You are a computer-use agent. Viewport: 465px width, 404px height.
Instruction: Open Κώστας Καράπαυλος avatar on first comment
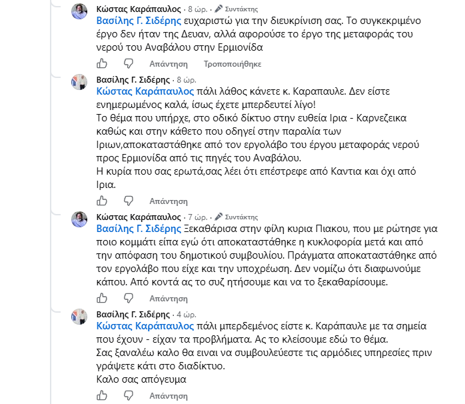79,11
